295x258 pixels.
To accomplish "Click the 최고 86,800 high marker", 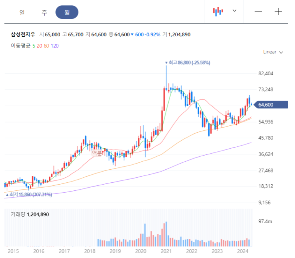I will tap(188, 63).
